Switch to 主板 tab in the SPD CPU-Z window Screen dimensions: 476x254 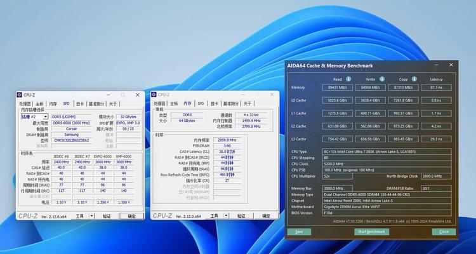pos(39,104)
